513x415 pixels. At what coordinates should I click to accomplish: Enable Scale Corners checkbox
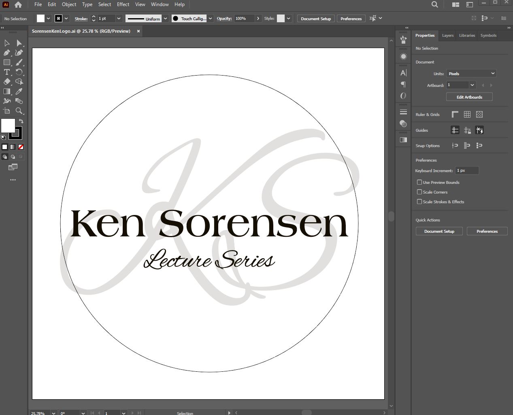point(419,192)
